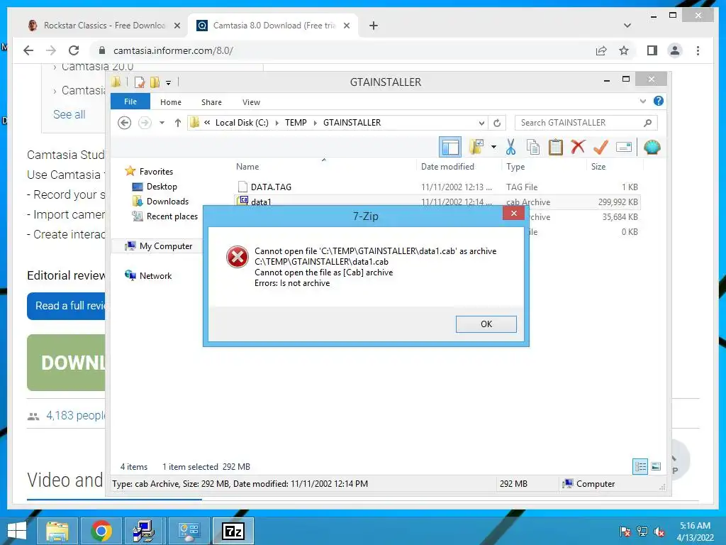Open Explorer help icon
Image resolution: width=726 pixels, height=545 pixels.
coord(658,101)
